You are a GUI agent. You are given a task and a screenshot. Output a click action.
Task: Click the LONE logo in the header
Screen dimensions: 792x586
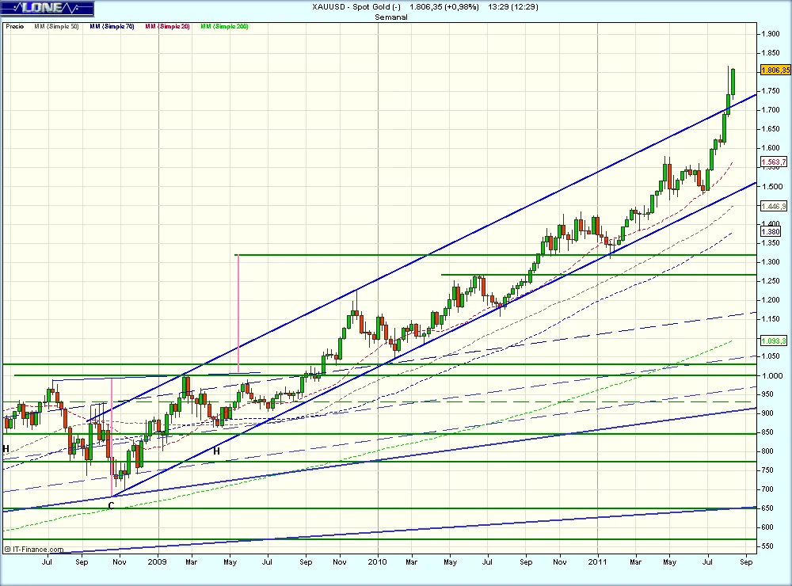(41, 9)
